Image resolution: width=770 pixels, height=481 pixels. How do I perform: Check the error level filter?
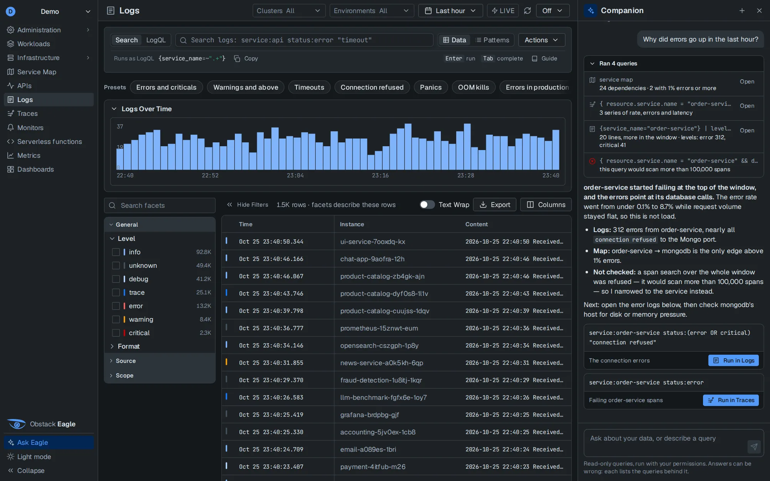[116, 306]
